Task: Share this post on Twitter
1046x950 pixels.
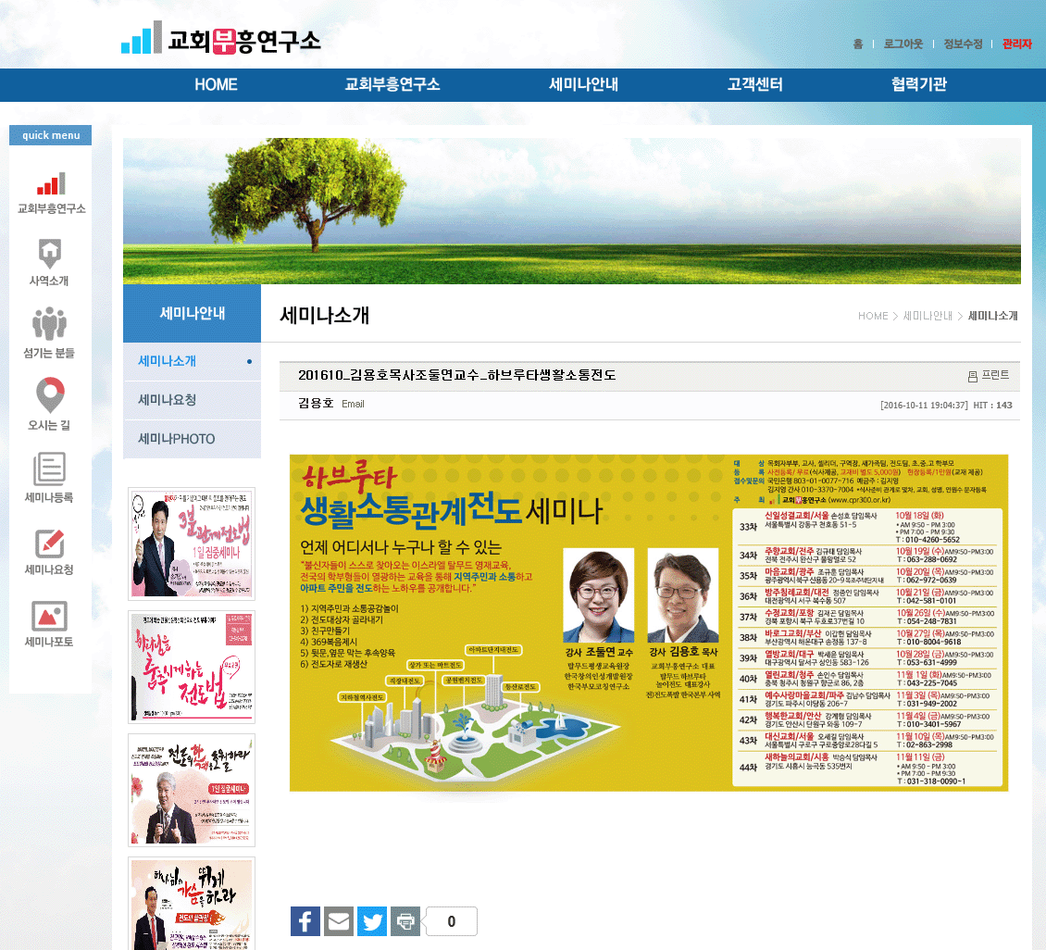Action: click(x=371, y=921)
